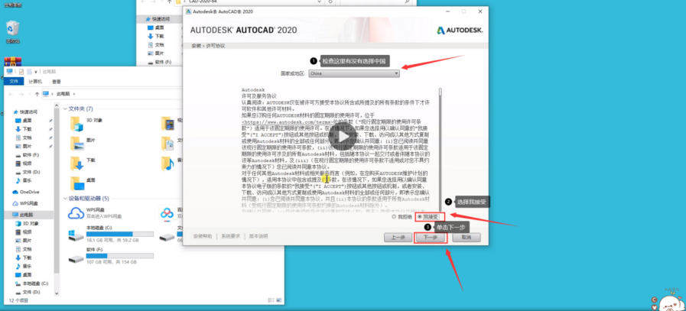Click the 下一步 button
Viewport: 686px width, 311px height.
tap(430, 238)
